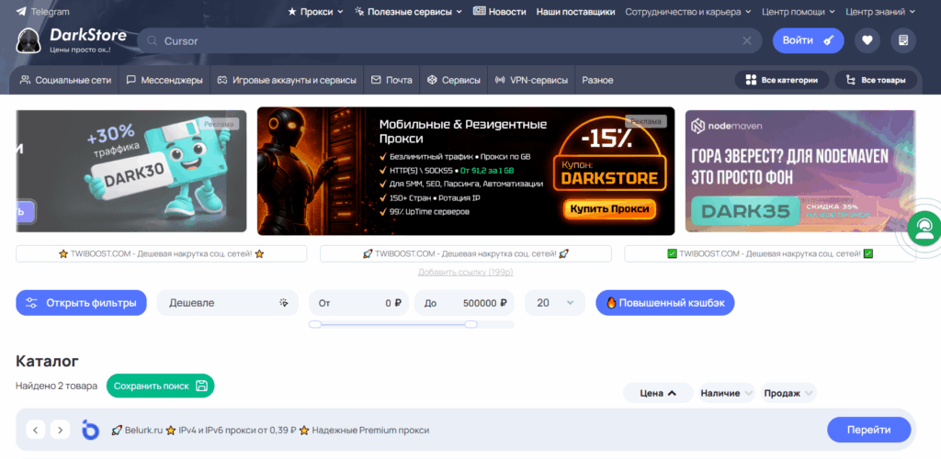Click the right price slider handle
Viewport: 941px width, 459px height.
pos(471,324)
